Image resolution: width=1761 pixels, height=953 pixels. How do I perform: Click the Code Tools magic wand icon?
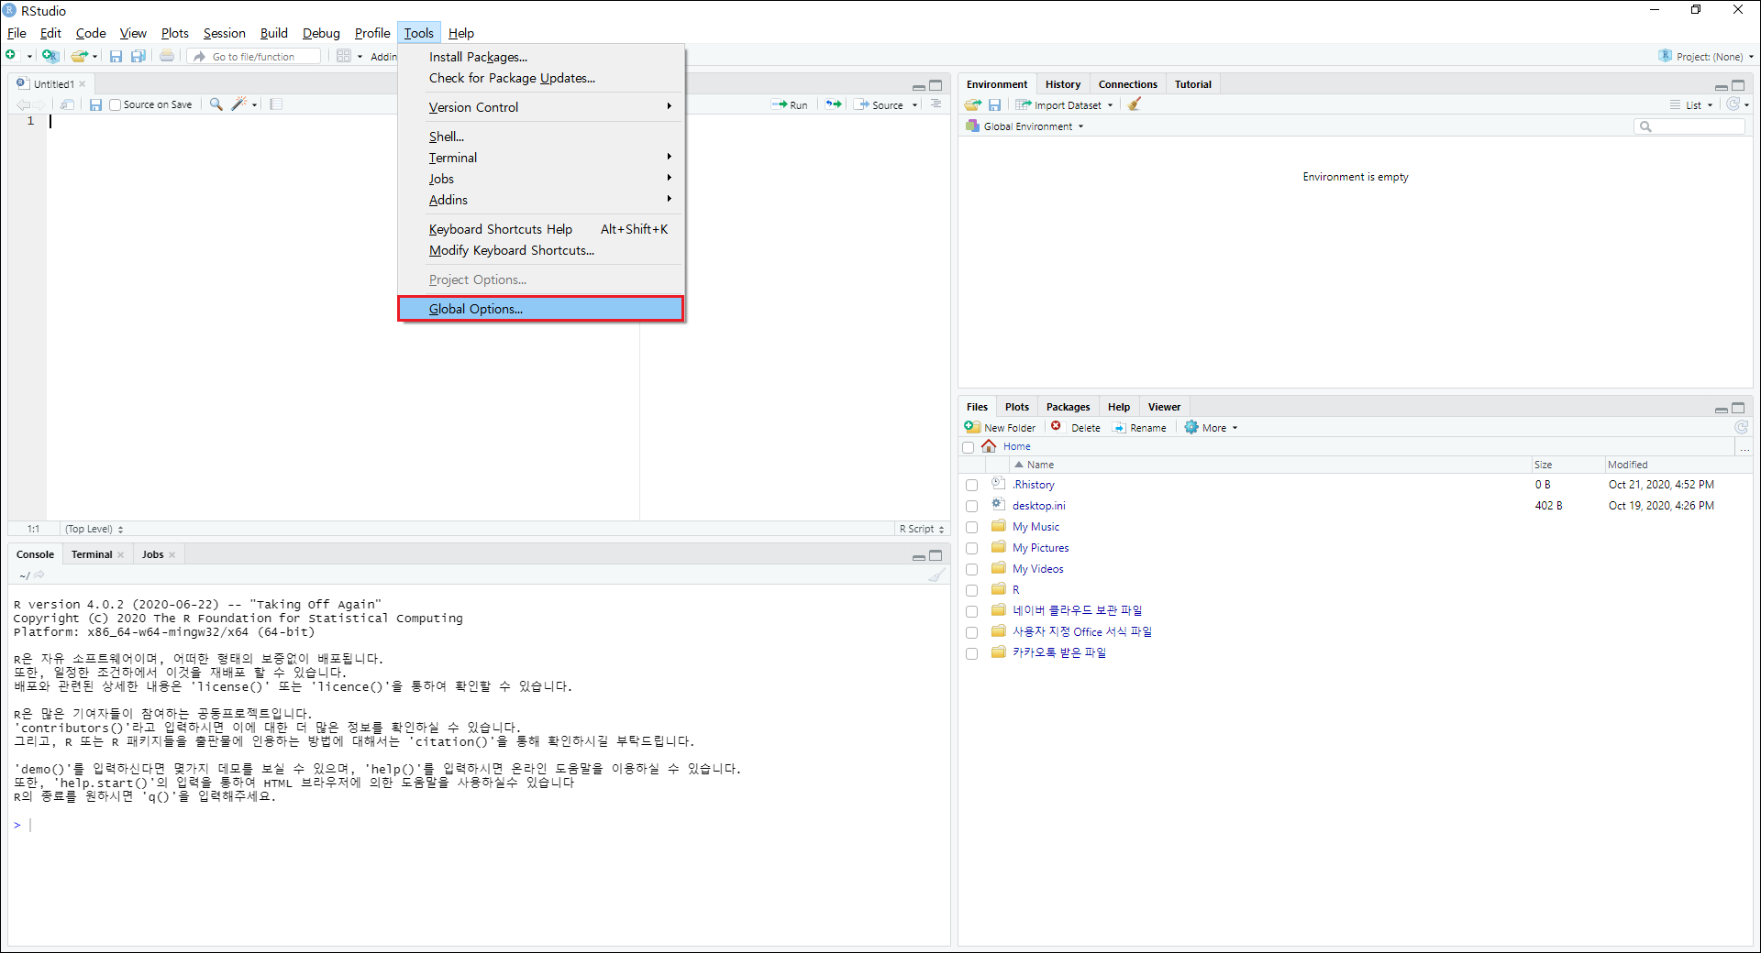(238, 104)
